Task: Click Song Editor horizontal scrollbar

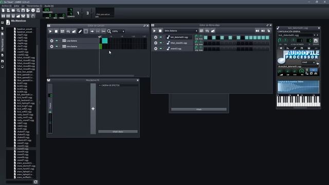Action: (92, 76)
